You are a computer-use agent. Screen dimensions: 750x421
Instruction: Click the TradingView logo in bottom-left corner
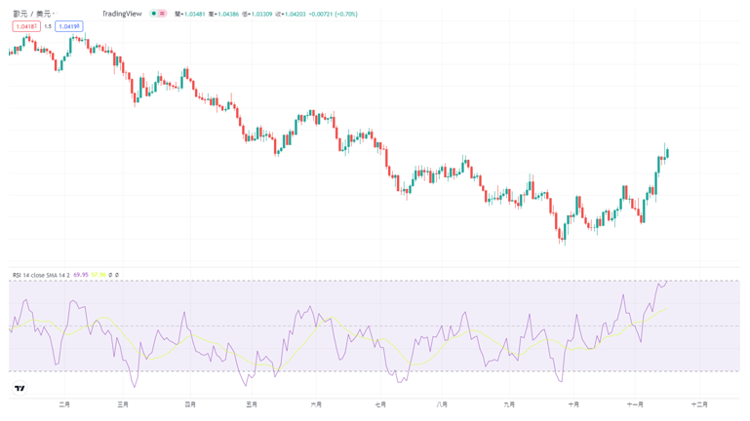[20, 389]
